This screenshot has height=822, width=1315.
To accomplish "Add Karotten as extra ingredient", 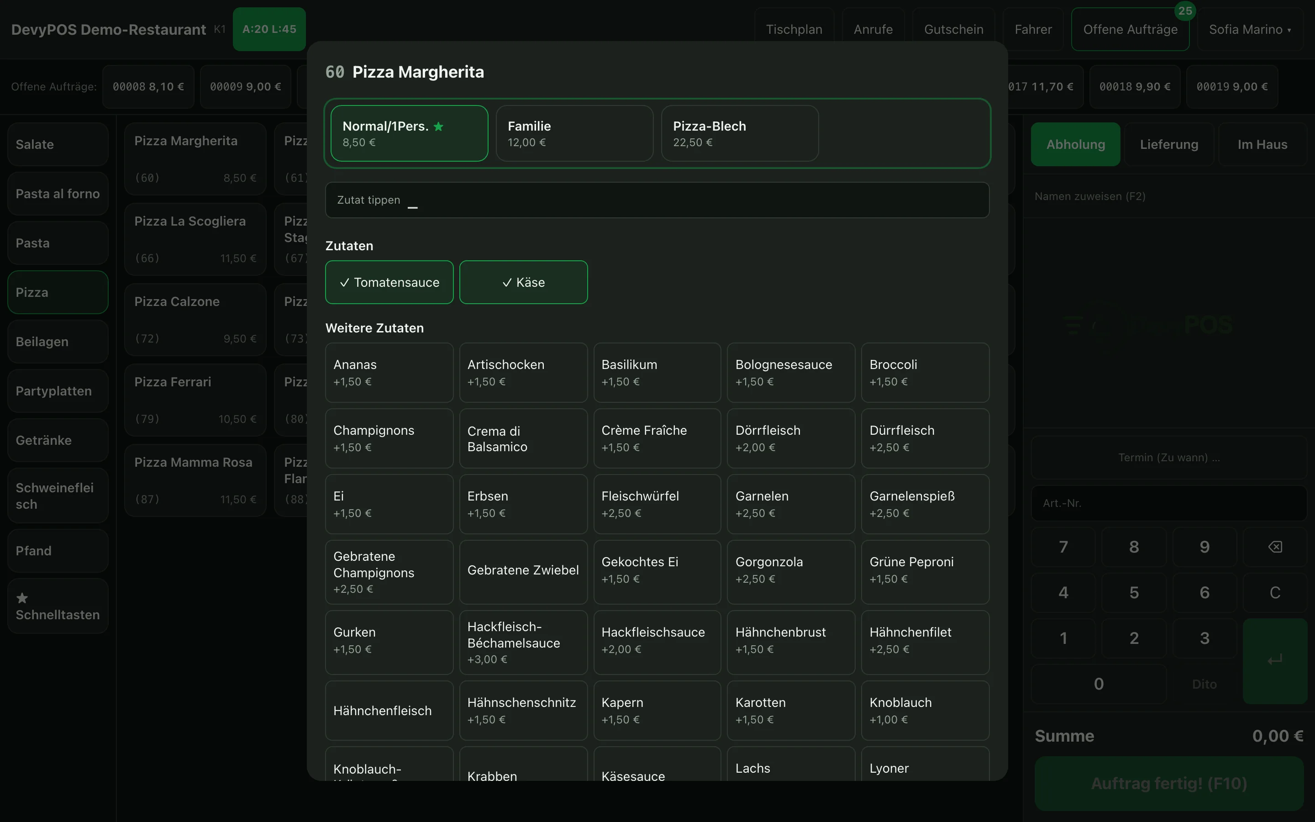I will point(791,711).
